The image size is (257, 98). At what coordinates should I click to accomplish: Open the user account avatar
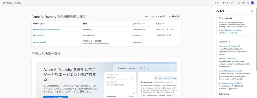pyautogui.click(x=252, y=3)
